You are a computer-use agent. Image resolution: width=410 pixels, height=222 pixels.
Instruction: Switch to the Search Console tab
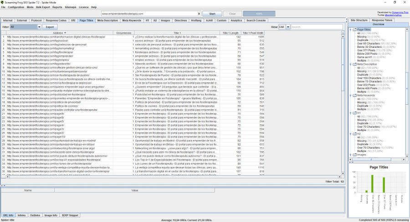pyautogui.click(x=256, y=20)
